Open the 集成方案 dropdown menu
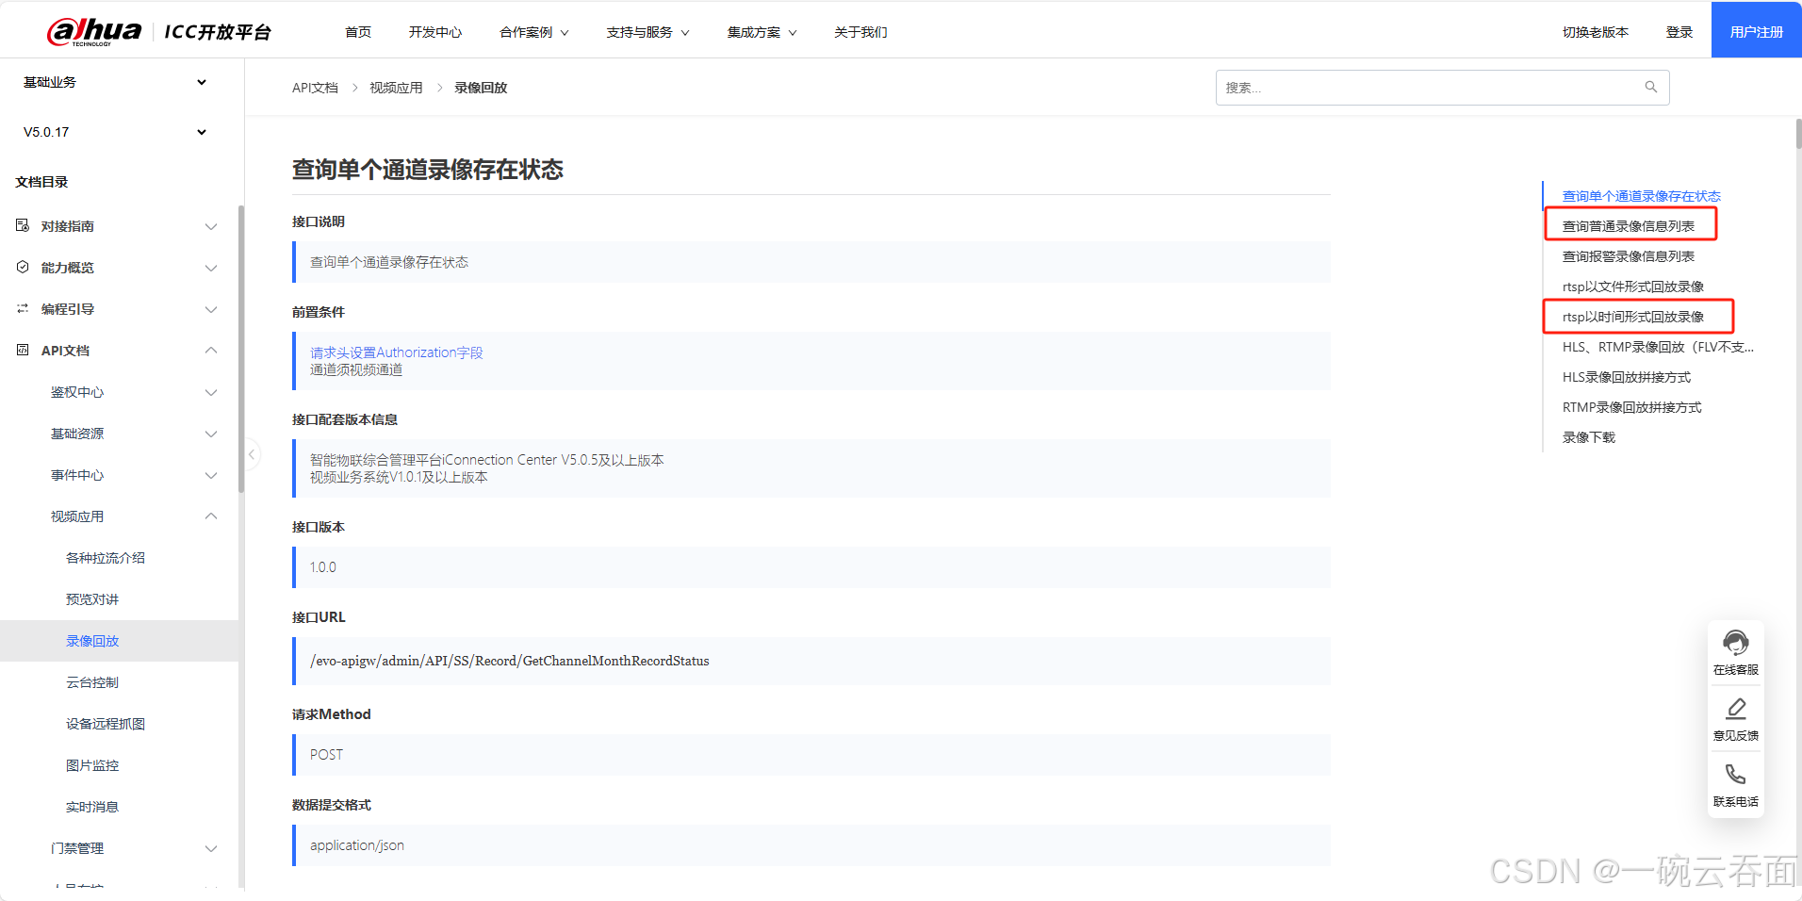This screenshot has height=901, width=1802. (x=762, y=31)
